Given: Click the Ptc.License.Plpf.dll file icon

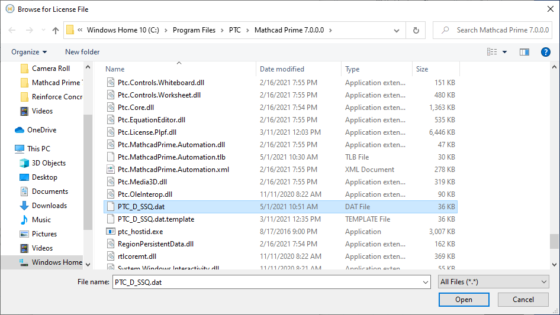Looking at the screenshot, I should pyautogui.click(x=111, y=132).
